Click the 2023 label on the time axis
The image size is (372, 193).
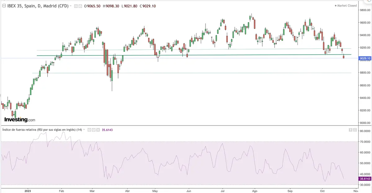click(x=28, y=191)
